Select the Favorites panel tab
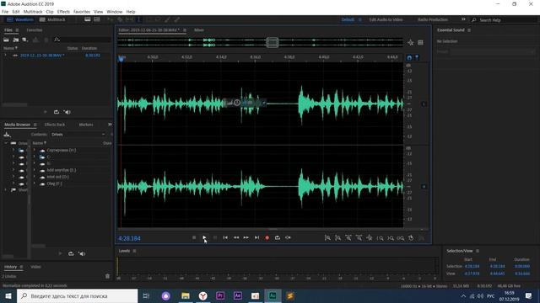The image size is (540, 303). 35,30
